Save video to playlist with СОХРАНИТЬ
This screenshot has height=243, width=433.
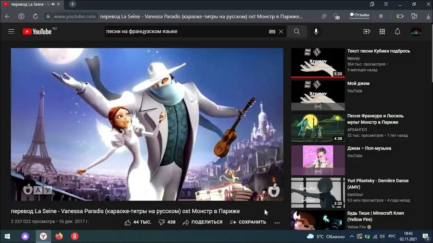coord(248,222)
